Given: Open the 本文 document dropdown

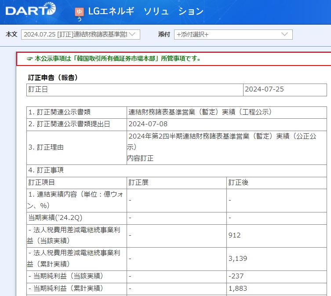Looking at the screenshot, I should [x=80, y=34].
